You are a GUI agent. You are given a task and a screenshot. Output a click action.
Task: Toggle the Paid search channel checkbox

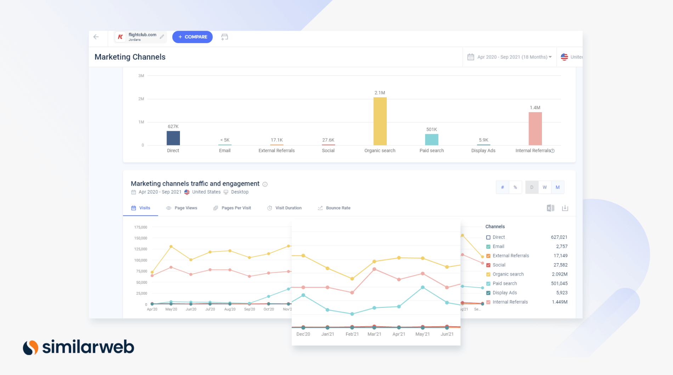(488, 283)
